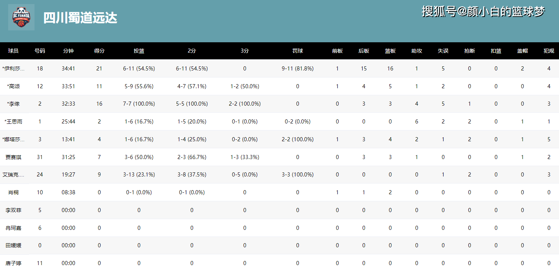559x271 pixels.
Task: Click the 罚球 column header
Action: coord(297,51)
